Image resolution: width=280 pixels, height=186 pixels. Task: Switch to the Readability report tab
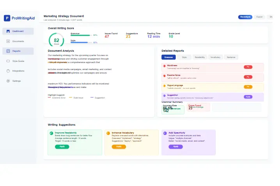[x=200, y=57]
